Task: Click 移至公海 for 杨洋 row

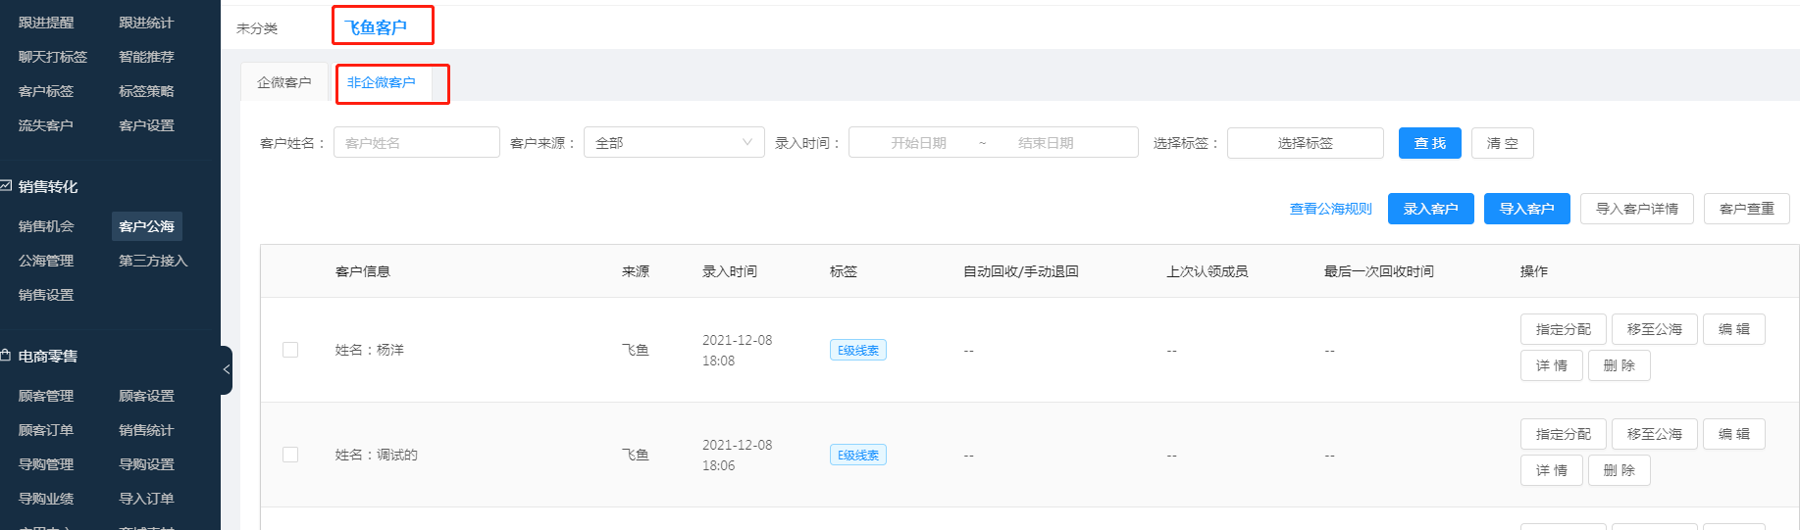Action: click(1655, 329)
